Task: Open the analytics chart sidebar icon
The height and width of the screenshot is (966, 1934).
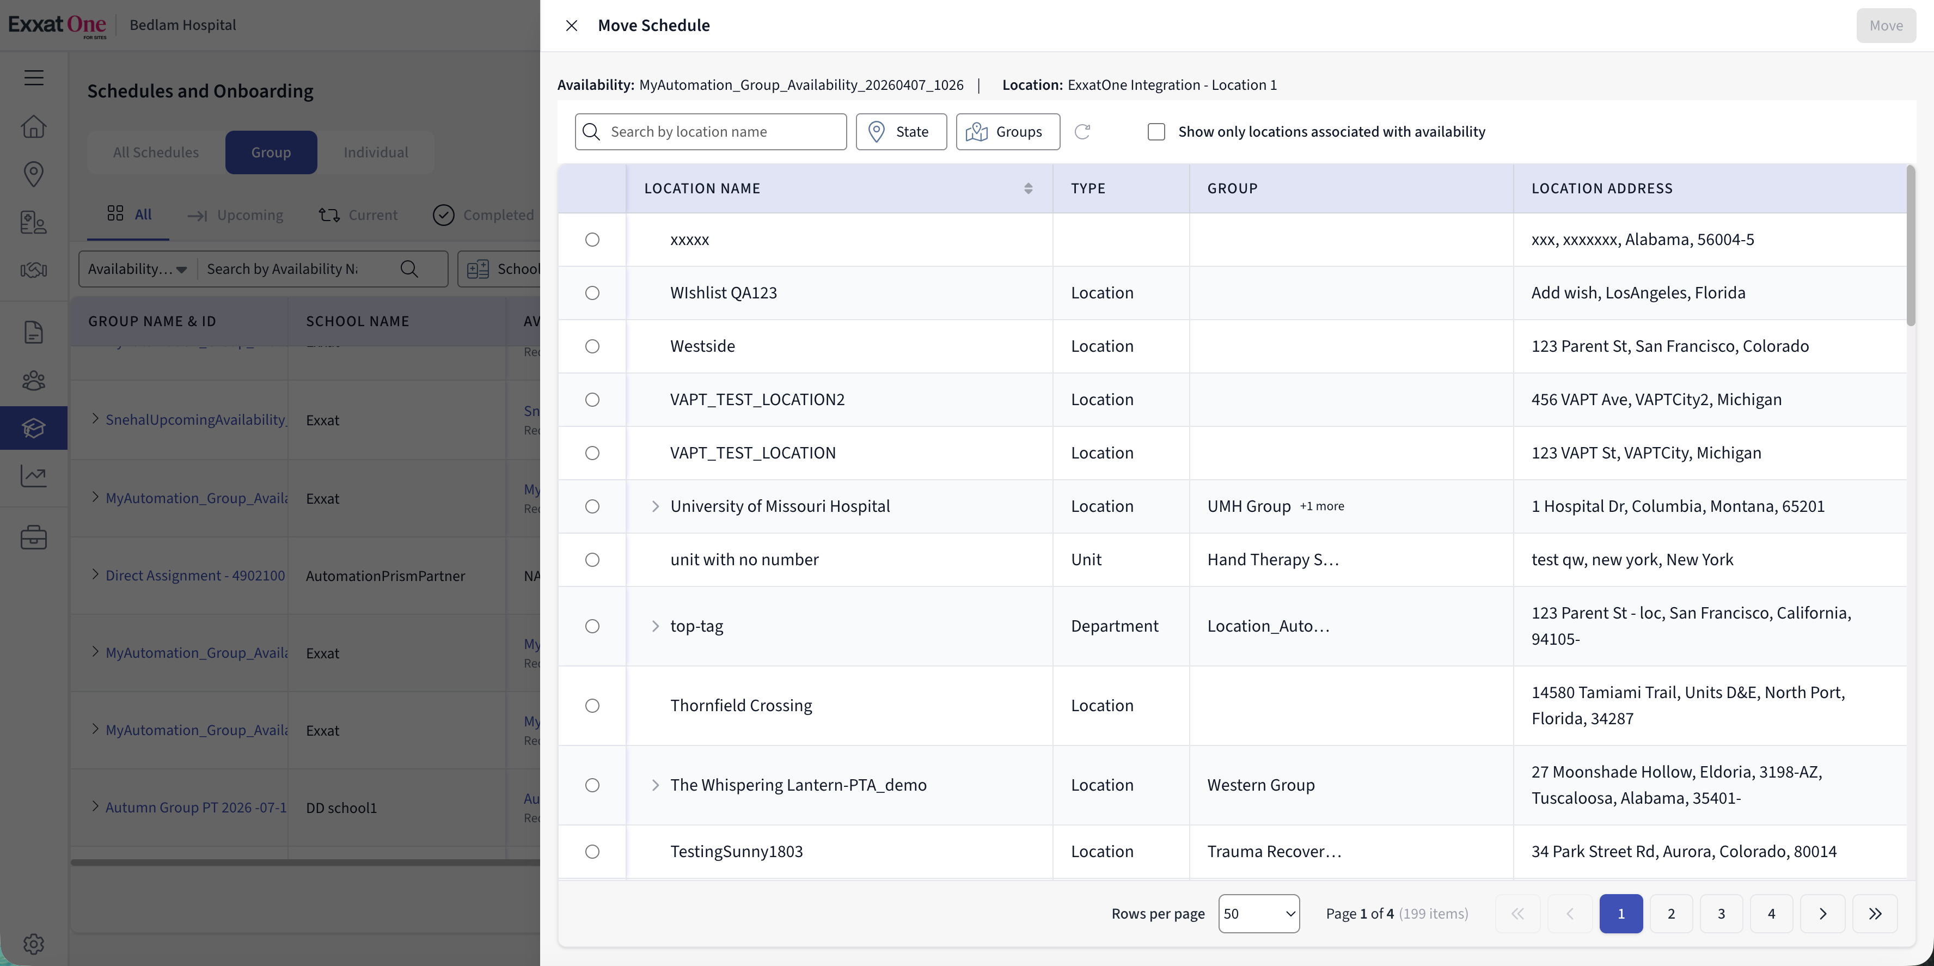Action: click(34, 476)
